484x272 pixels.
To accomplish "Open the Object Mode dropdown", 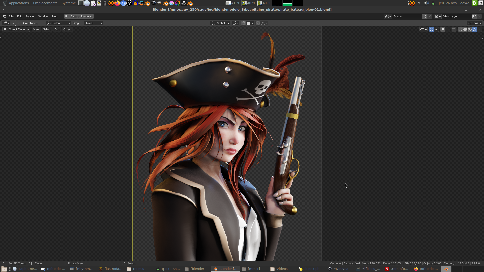I will [x=16, y=29].
